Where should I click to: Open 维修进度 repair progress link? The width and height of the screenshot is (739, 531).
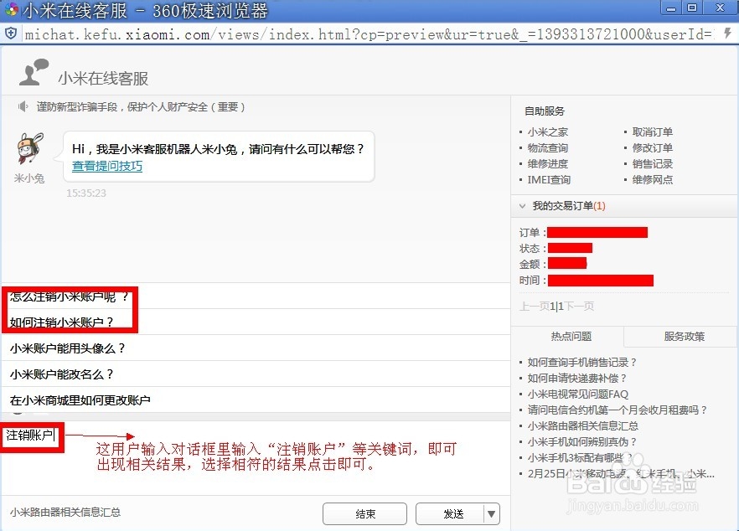tap(548, 164)
